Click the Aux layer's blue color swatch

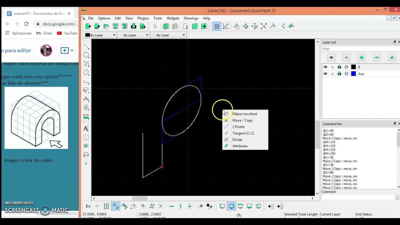(353, 74)
